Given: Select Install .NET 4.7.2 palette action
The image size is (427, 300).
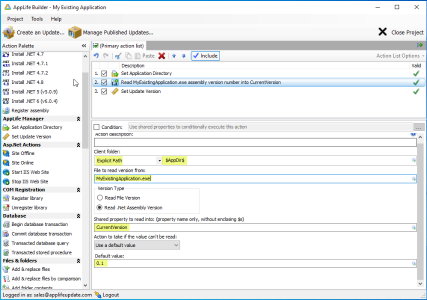Looking at the screenshot, I should [x=25, y=73].
